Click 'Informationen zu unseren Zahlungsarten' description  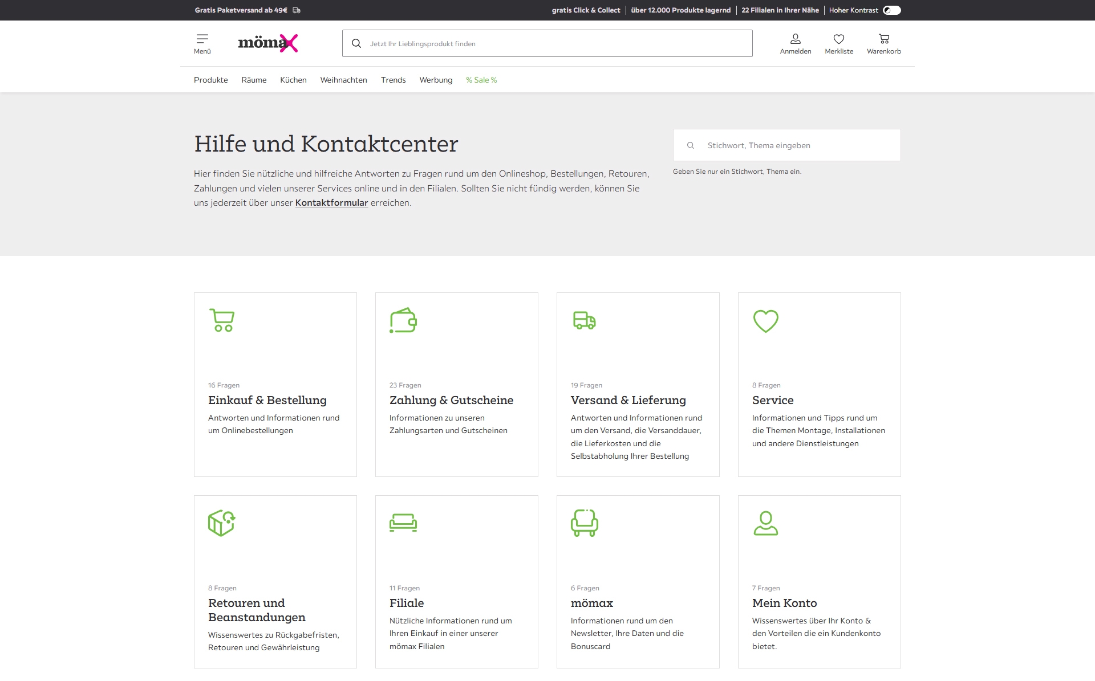[x=448, y=424]
